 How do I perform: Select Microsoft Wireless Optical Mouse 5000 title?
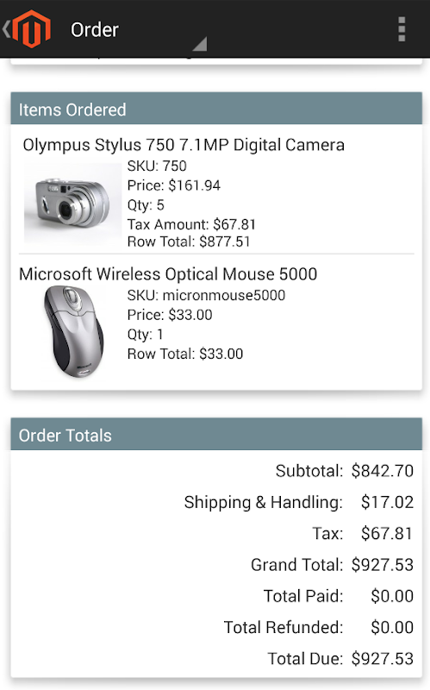(168, 273)
